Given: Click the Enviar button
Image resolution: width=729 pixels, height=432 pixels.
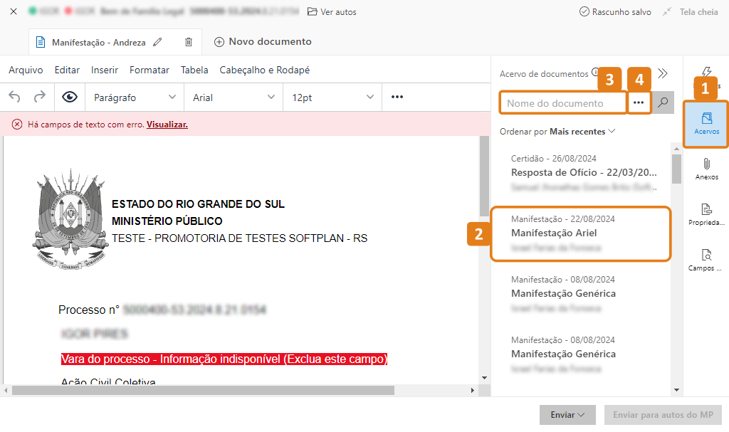Looking at the screenshot, I should (x=568, y=414).
